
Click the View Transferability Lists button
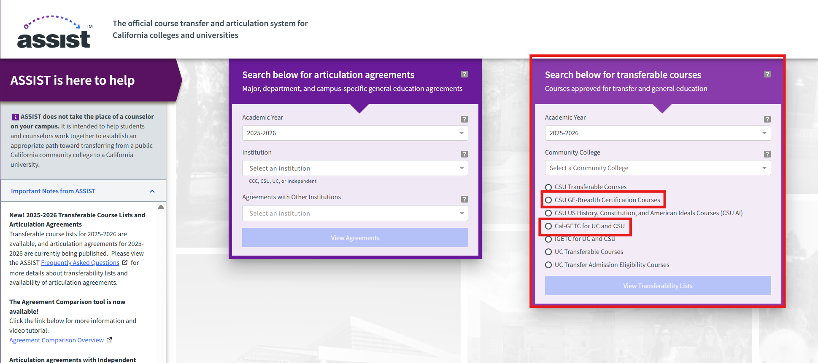657,286
